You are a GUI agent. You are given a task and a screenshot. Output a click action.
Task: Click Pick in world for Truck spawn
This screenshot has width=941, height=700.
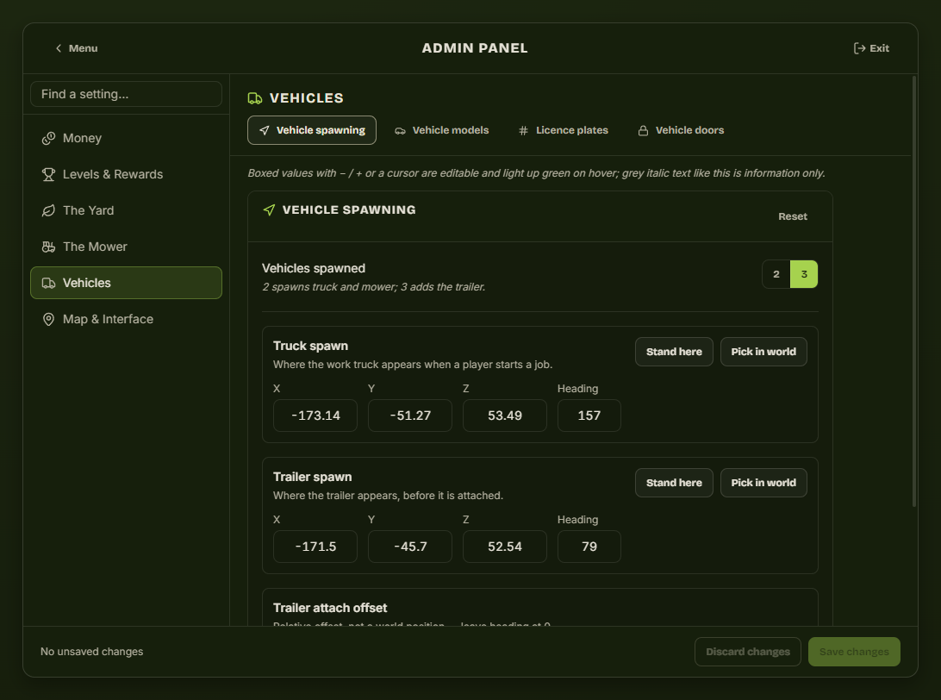[763, 352]
